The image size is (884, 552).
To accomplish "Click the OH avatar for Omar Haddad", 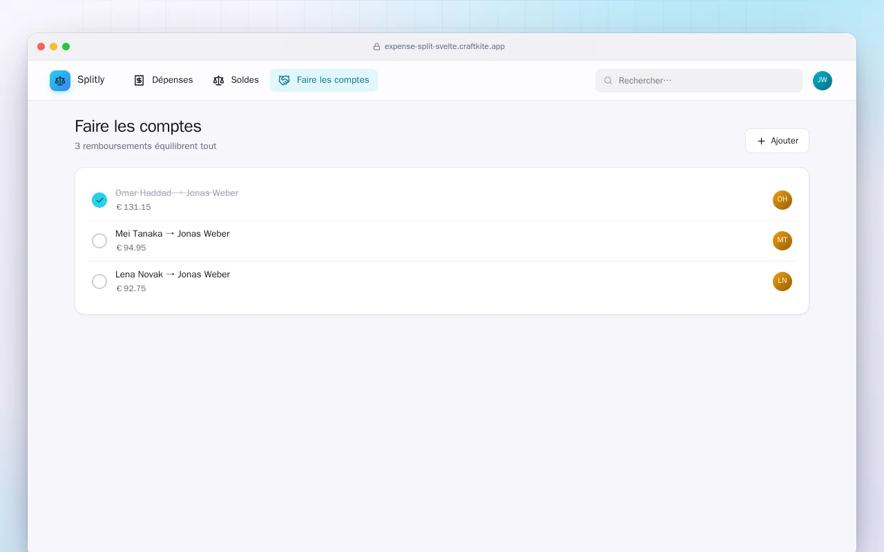I will 782,200.
